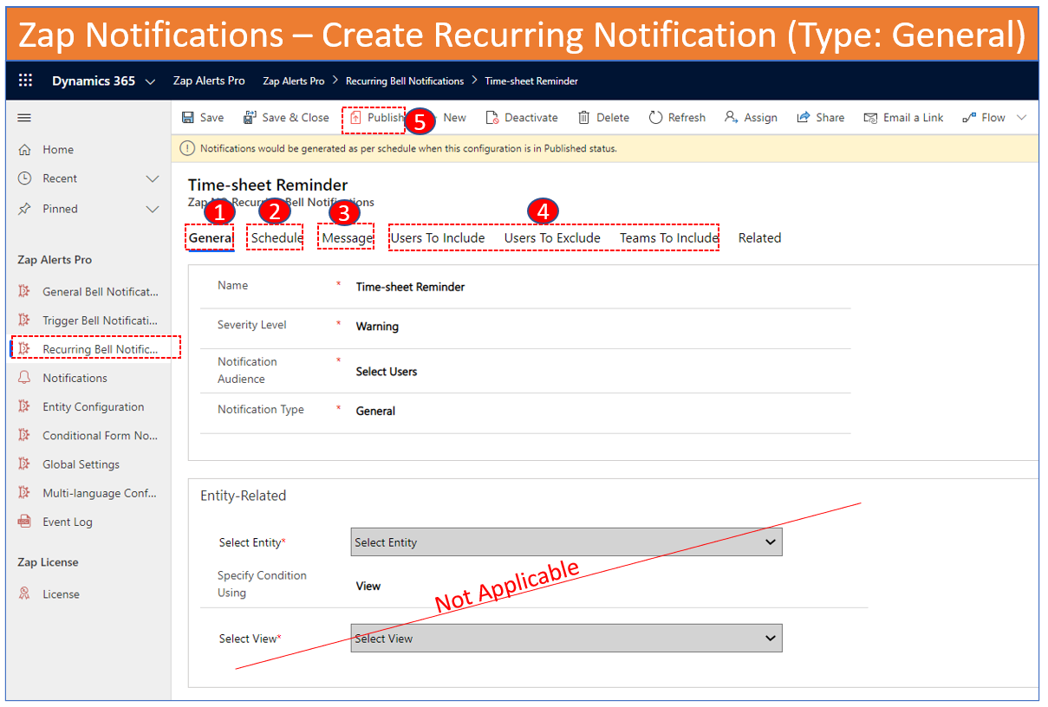Click the Pinned pushpin icon

click(25, 209)
